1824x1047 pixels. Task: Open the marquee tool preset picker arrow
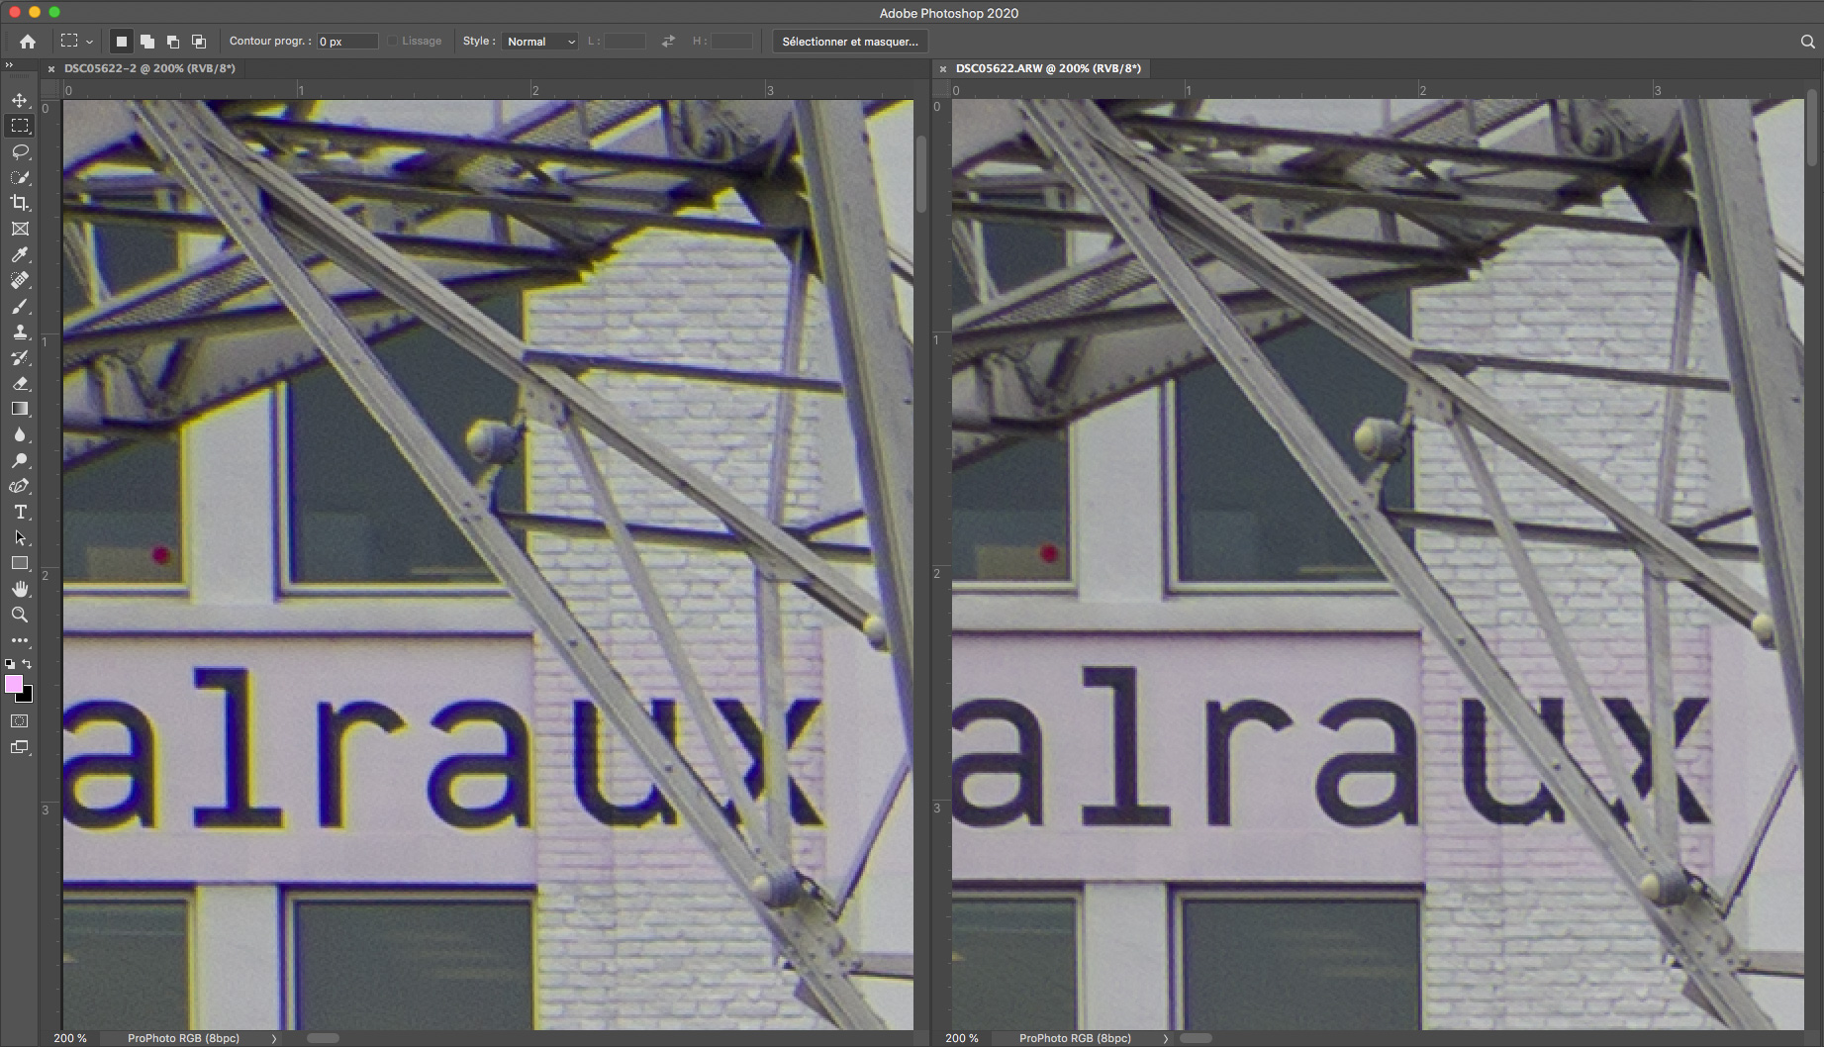coord(89,42)
